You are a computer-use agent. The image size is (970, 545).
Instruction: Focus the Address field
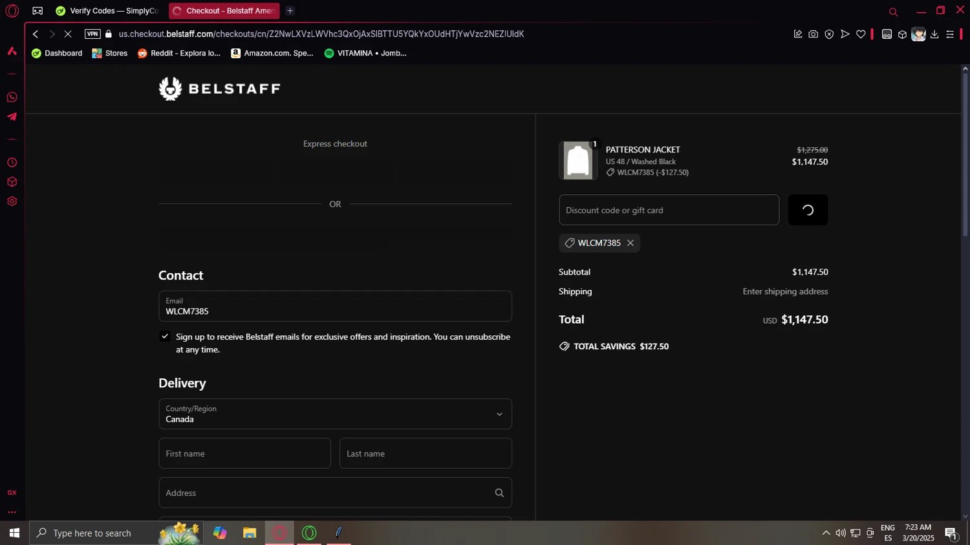coord(335,493)
